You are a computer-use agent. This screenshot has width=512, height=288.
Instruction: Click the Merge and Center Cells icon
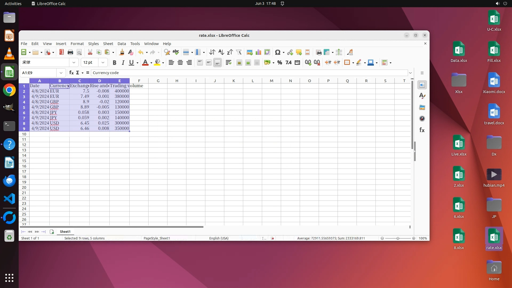tap(239, 63)
